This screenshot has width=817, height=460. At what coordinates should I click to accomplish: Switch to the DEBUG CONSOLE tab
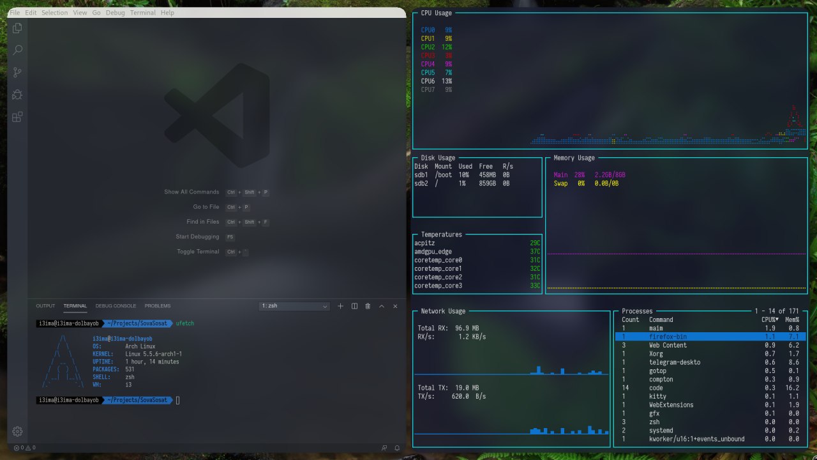coord(116,306)
